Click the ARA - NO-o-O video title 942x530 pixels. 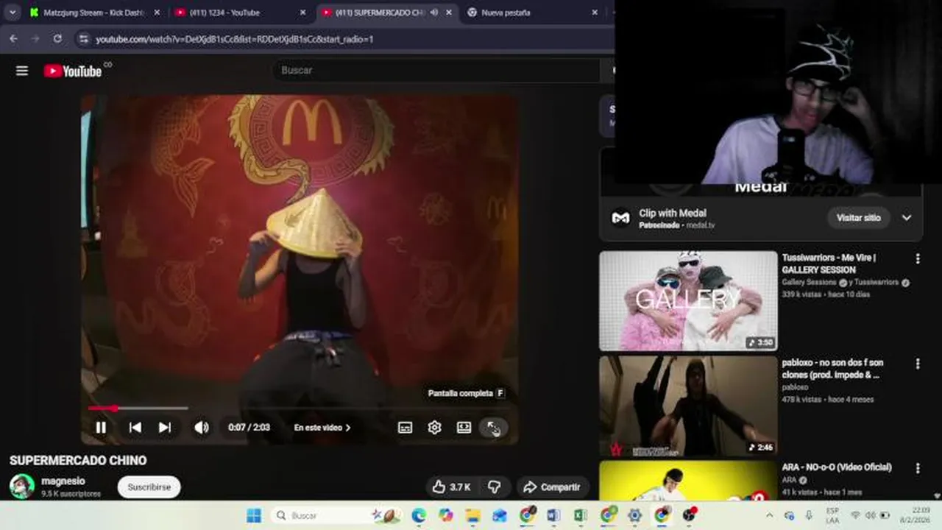click(837, 467)
